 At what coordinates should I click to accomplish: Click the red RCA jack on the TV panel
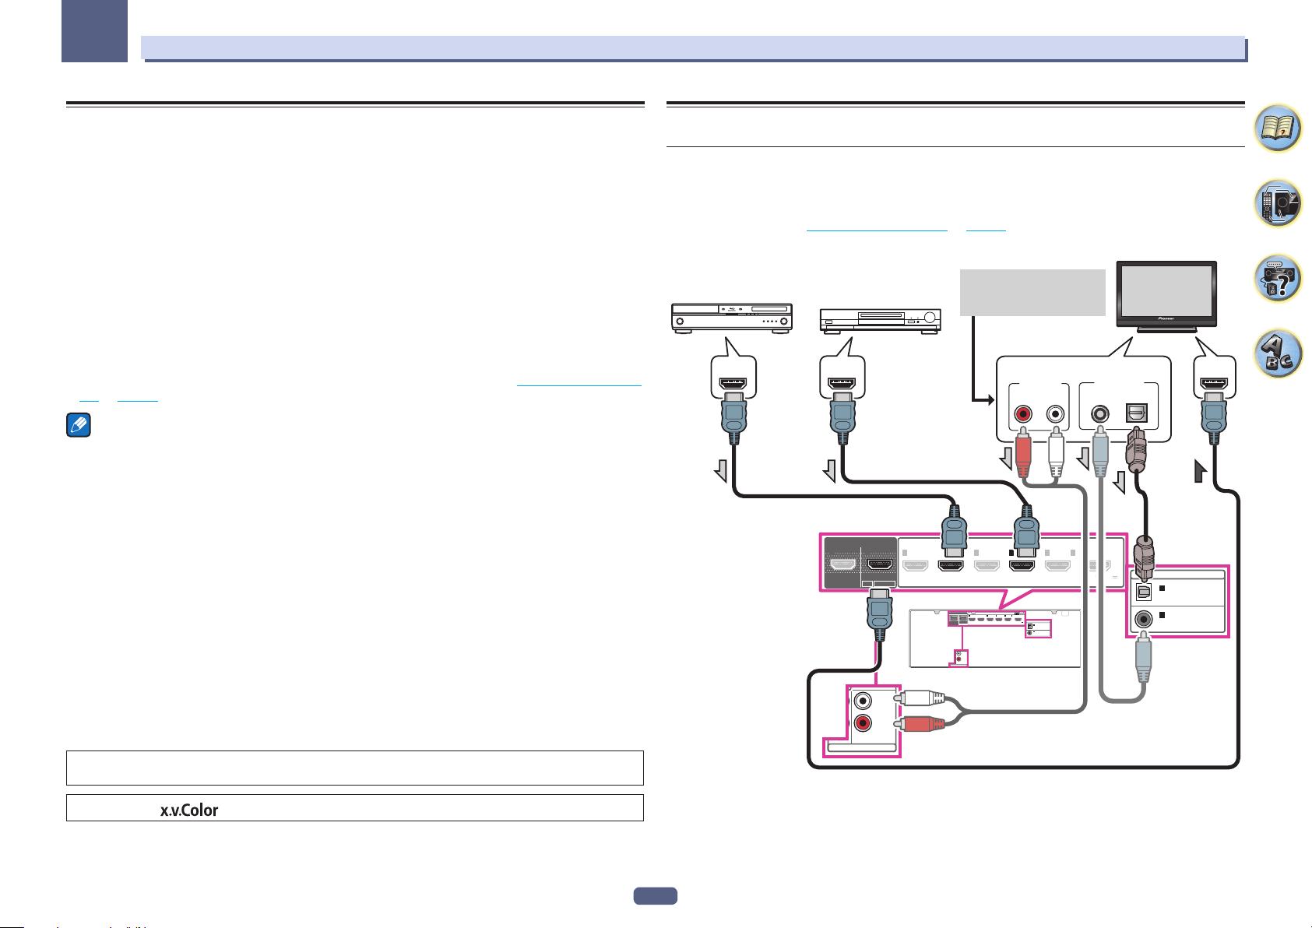pyautogui.click(x=1023, y=413)
